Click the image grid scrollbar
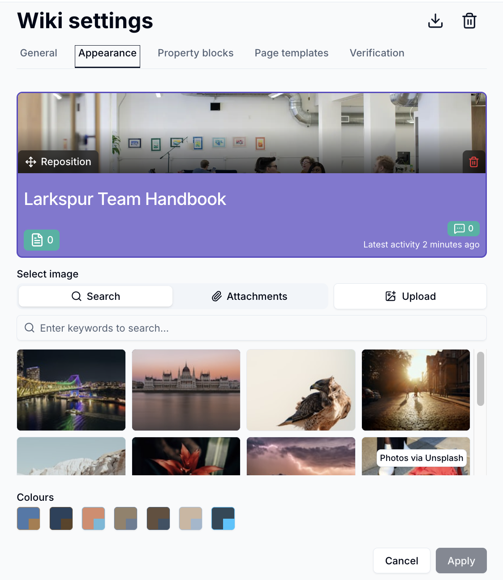The height and width of the screenshot is (580, 503). [x=481, y=379]
